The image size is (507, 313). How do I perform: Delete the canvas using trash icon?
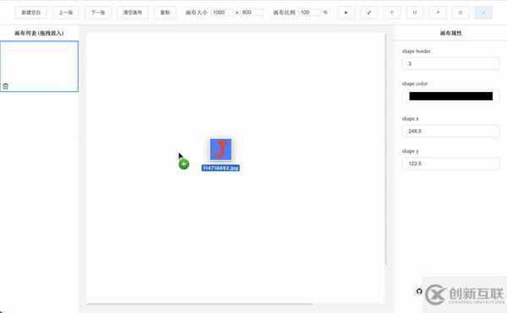(6, 86)
